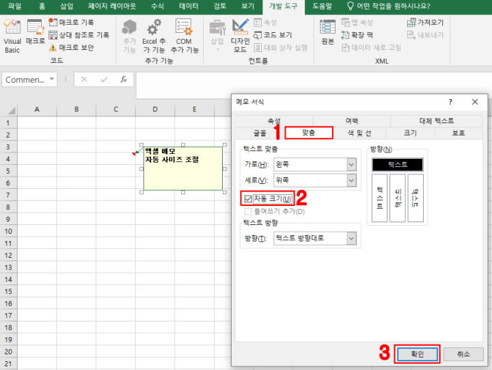Expand 텍스트 방향 direction dropdown
This screenshot has width=492, height=370.
(x=351, y=239)
